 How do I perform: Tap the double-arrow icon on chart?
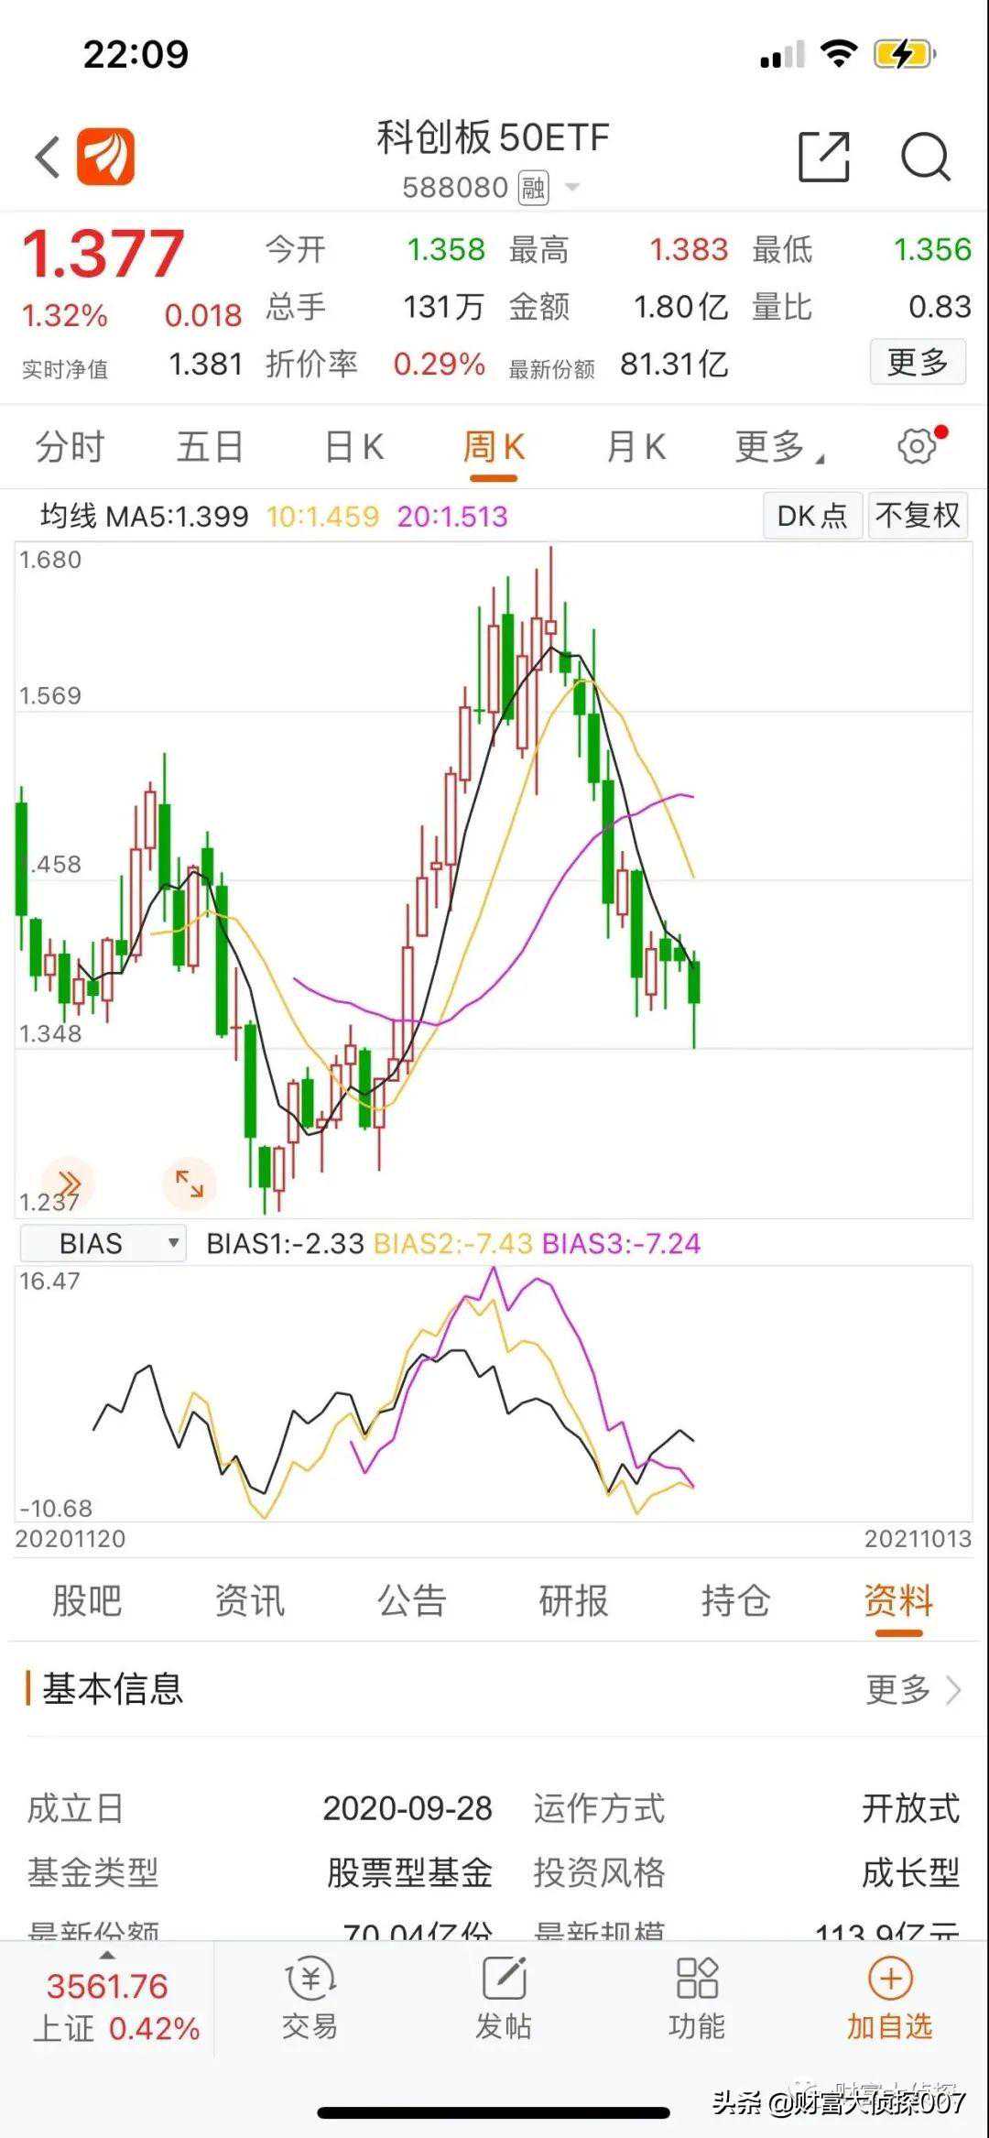(x=68, y=1184)
